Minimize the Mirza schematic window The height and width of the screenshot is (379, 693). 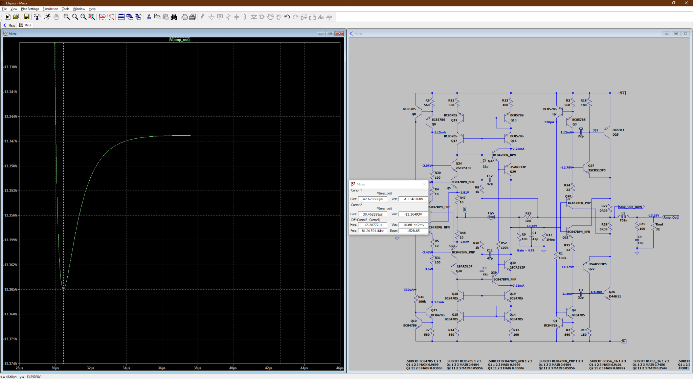[x=667, y=34]
